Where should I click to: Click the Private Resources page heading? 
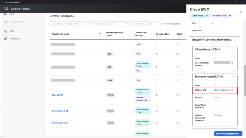pos(62,16)
